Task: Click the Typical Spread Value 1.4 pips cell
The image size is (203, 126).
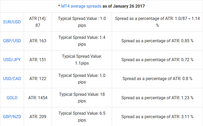Action: click(82, 41)
